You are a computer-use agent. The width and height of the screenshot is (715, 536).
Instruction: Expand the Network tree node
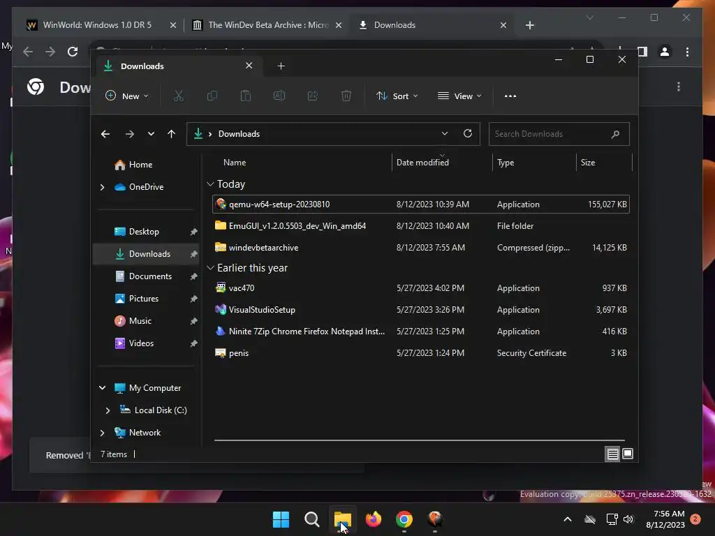click(102, 433)
